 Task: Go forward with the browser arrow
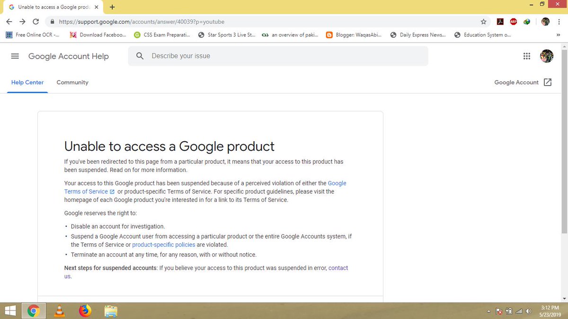[x=22, y=22]
